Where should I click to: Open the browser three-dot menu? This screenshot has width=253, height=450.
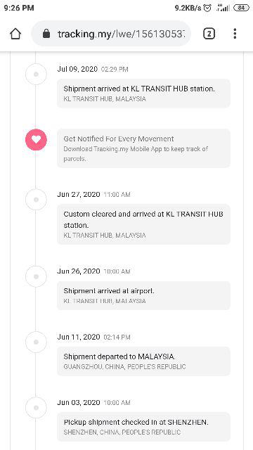click(x=235, y=34)
